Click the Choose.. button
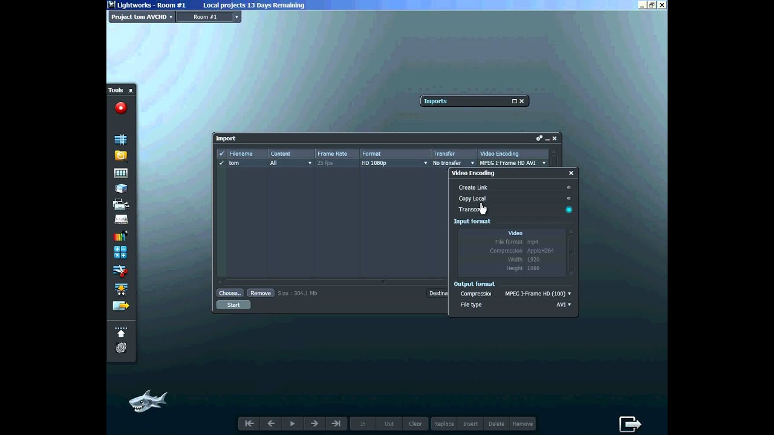The width and height of the screenshot is (774, 435). [x=230, y=293]
